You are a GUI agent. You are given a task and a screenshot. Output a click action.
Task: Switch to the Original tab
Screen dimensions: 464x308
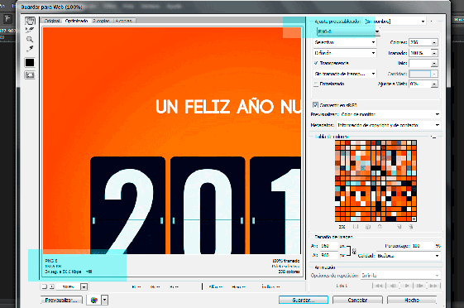[x=52, y=21]
